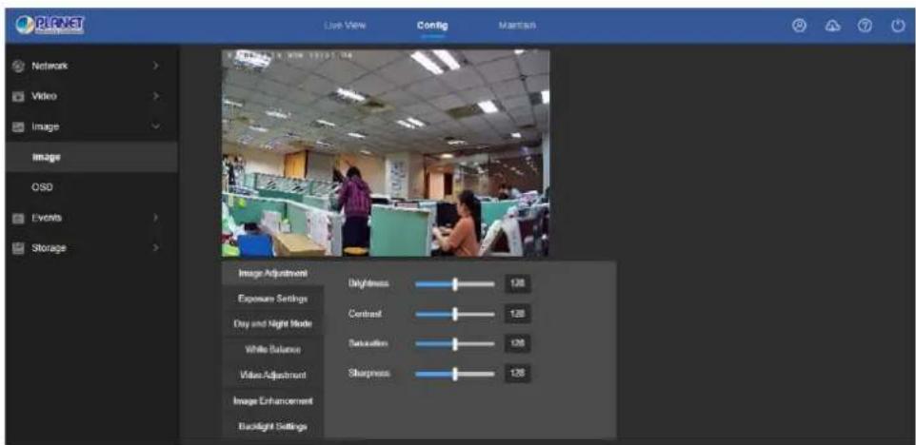Open the help question mark icon

point(866,25)
